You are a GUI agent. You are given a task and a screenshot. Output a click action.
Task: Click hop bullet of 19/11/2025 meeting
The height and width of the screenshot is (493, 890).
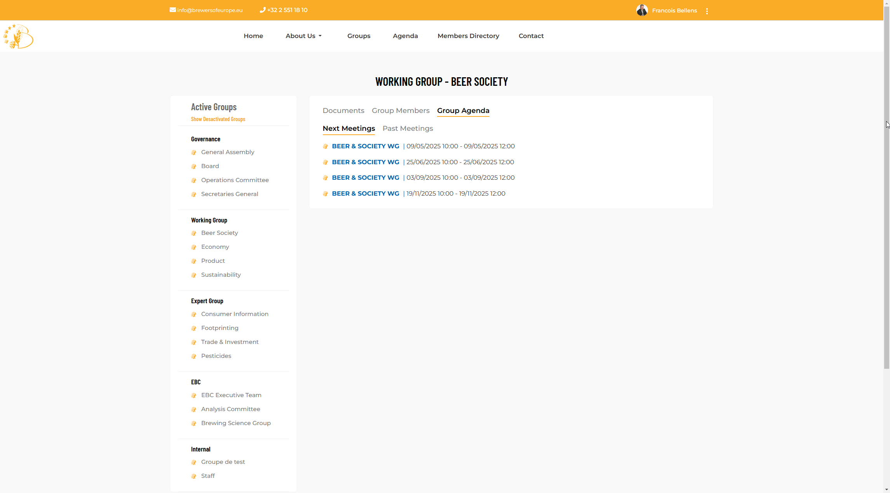tap(326, 194)
